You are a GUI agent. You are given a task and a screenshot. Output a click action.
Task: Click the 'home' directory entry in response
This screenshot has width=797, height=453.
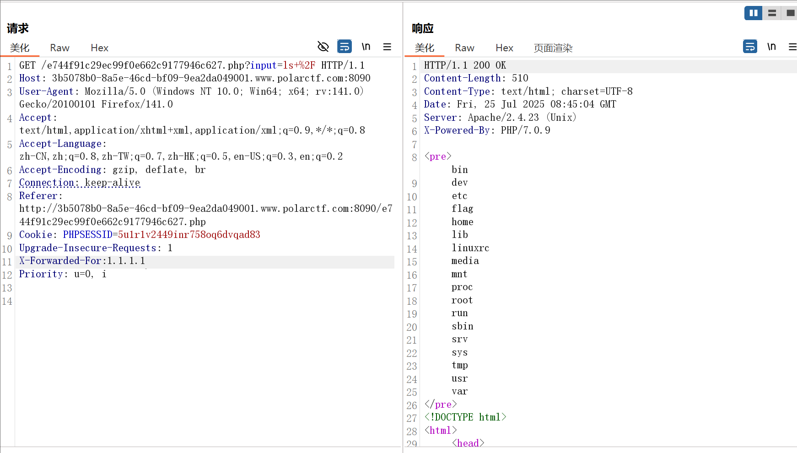pos(463,222)
